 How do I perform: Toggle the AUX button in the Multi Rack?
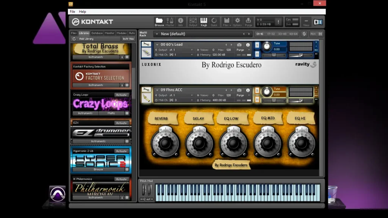[x=313, y=34]
